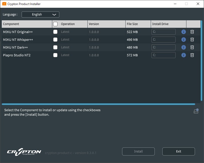
Task: Click the Version column header
Action: pos(107,24)
